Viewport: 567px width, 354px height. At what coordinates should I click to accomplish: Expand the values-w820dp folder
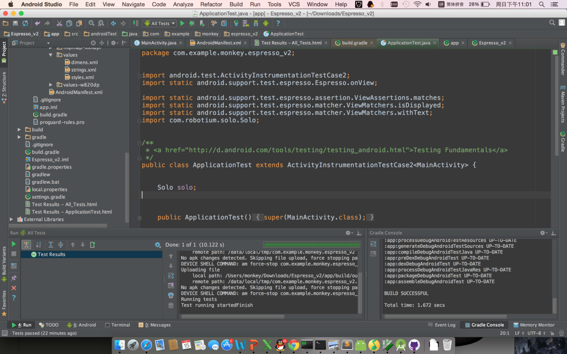(51, 85)
